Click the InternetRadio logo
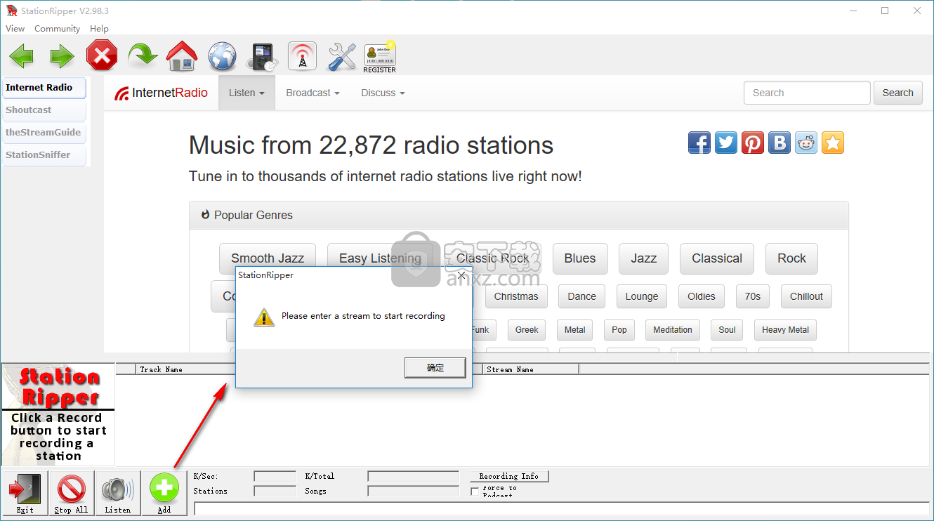 pos(162,93)
